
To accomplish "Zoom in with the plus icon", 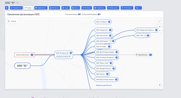I will (x=160, y=27).
